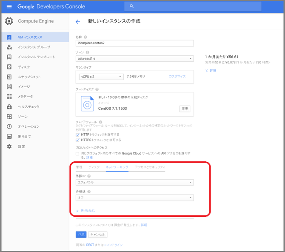Viewport: 285px width, 252px height.
Task: Collapse options with 折りたたむ
Action: 85,211
